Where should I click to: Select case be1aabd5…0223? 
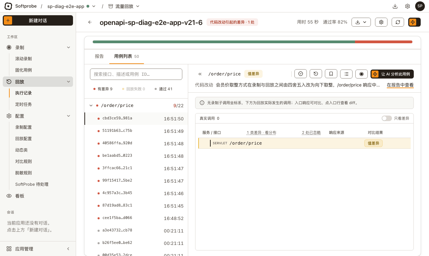pos(136,156)
